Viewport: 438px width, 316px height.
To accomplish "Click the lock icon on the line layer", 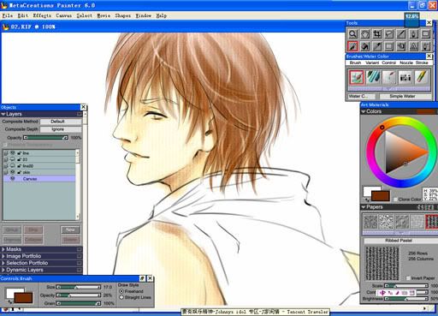I will point(20,153).
